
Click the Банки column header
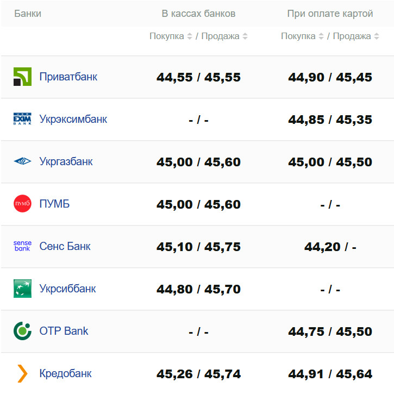(x=28, y=14)
